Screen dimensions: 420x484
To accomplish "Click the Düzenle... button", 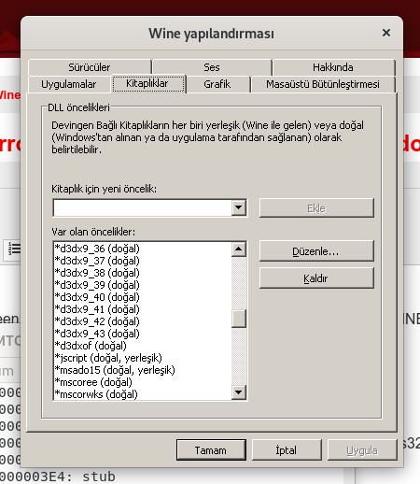I will click(316, 251).
